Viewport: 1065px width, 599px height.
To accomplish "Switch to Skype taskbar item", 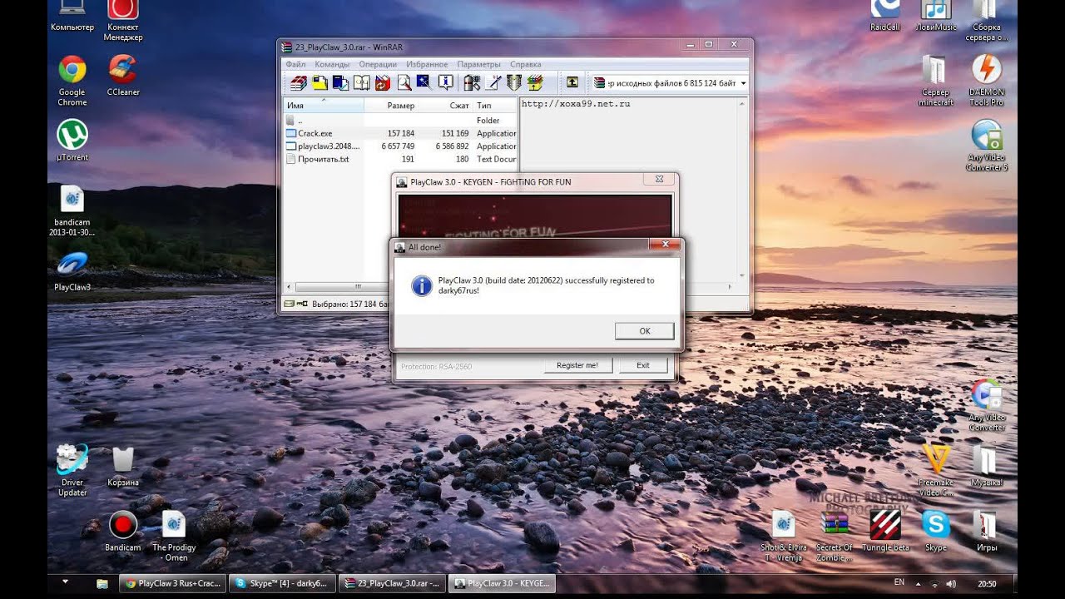I will [283, 584].
